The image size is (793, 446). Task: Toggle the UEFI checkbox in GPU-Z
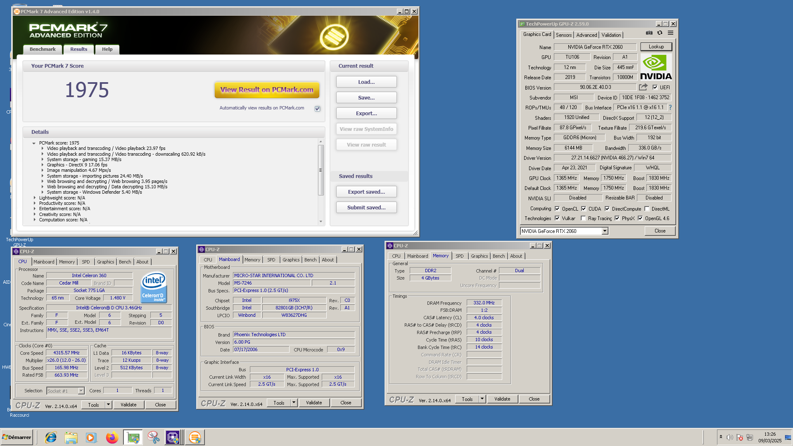click(655, 87)
